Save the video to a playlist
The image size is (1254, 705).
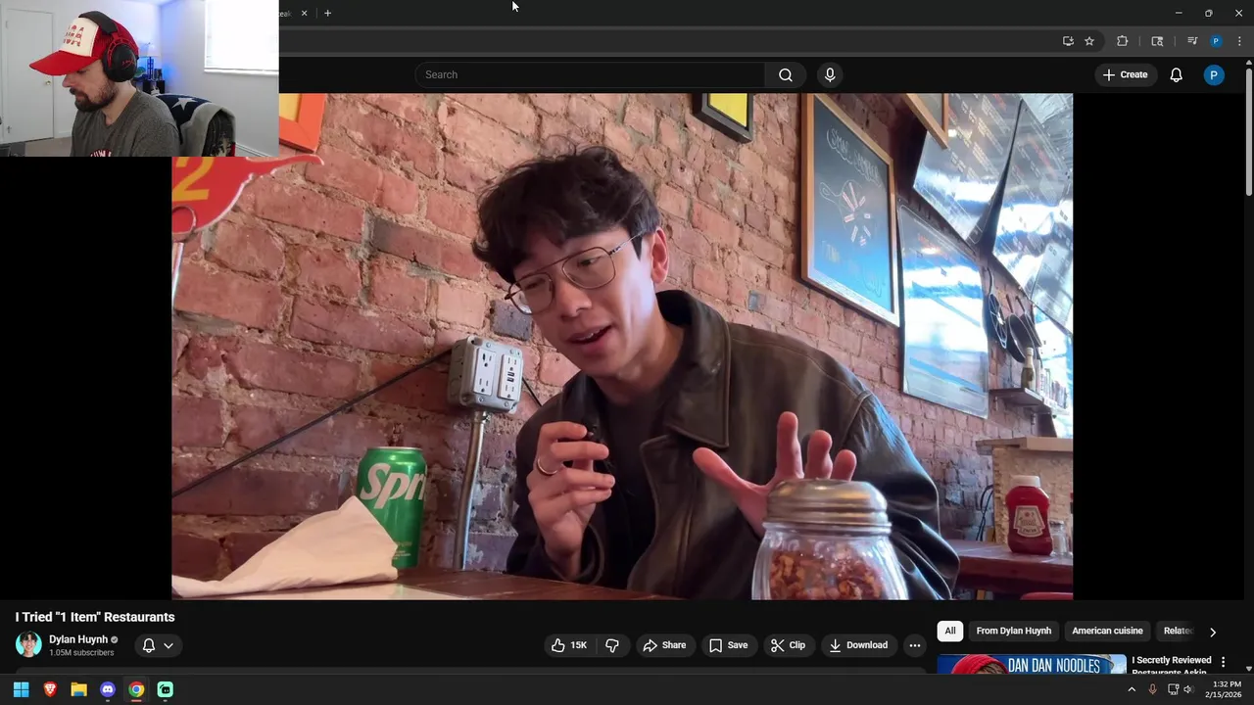tap(728, 645)
